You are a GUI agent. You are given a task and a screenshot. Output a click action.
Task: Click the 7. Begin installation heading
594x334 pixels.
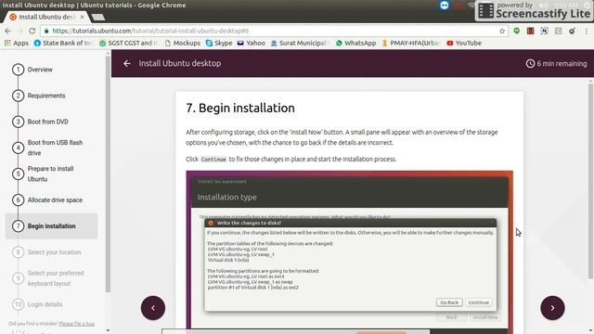click(x=240, y=108)
